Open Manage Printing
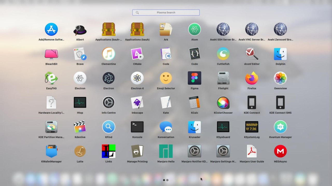 137,151
